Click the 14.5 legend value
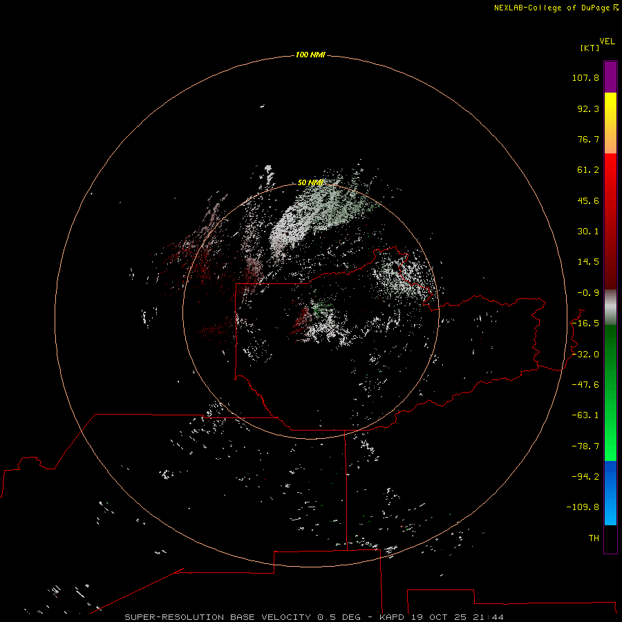 click(x=588, y=262)
